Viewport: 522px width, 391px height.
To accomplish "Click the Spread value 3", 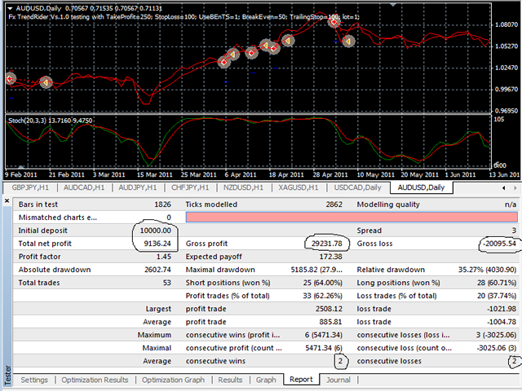I will click(514, 231).
